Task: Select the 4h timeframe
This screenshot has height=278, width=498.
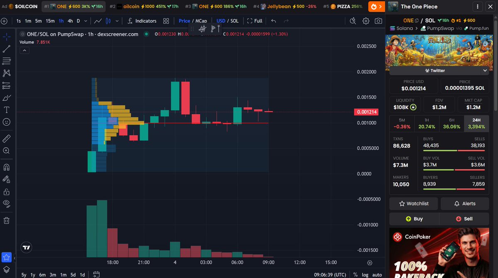Action: (x=70, y=21)
